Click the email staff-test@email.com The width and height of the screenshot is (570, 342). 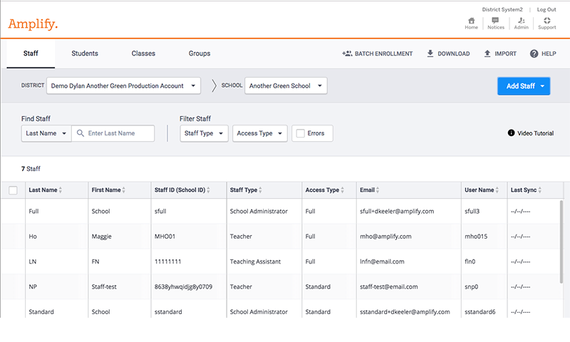[x=388, y=286]
